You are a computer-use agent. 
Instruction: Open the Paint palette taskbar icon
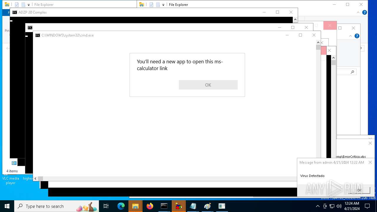[x=207, y=206]
